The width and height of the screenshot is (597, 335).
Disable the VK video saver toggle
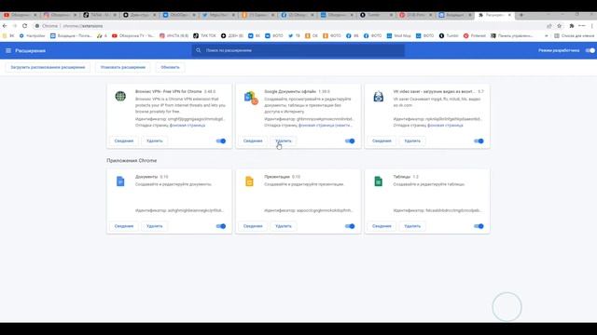click(479, 141)
